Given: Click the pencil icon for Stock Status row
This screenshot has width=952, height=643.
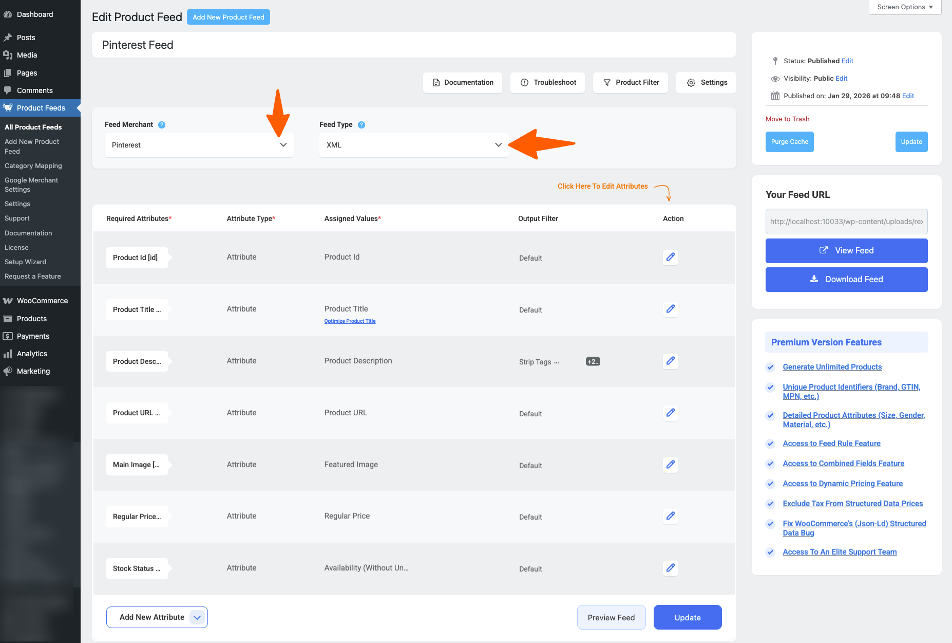Looking at the screenshot, I should tap(670, 568).
